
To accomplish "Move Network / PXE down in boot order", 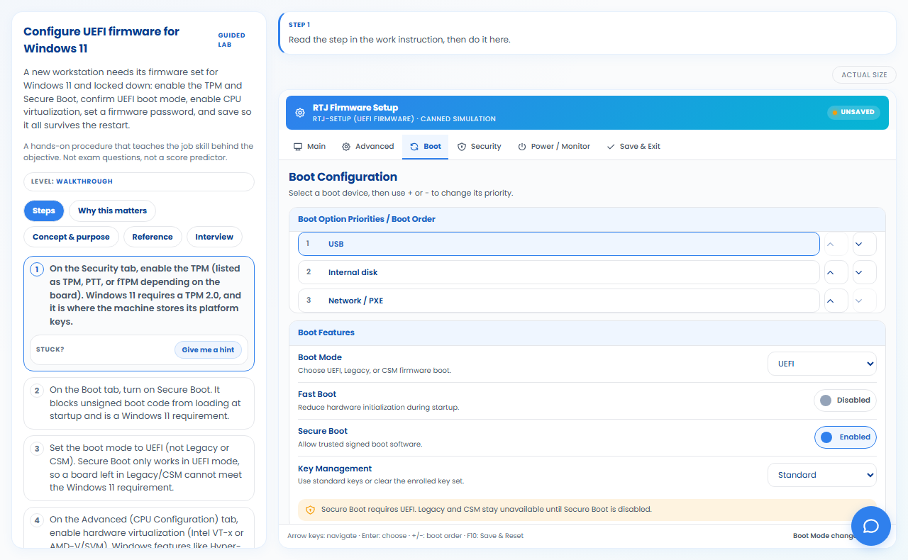I will (865, 301).
